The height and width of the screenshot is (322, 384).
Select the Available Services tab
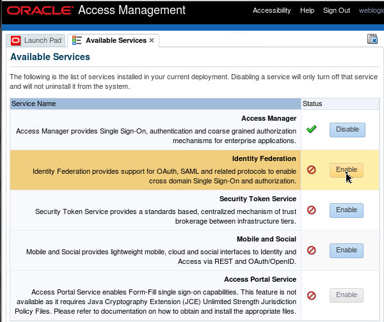[115, 41]
